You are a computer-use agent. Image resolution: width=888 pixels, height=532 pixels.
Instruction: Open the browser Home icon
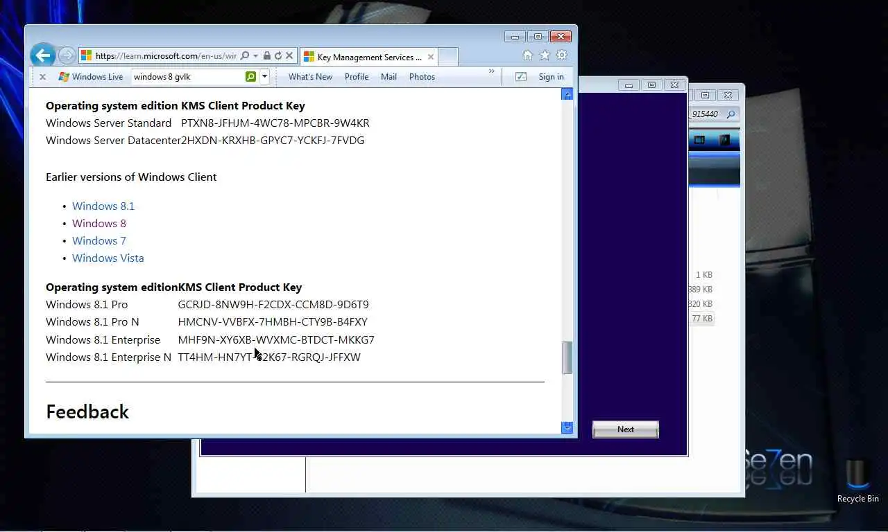click(x=528, y=55)
